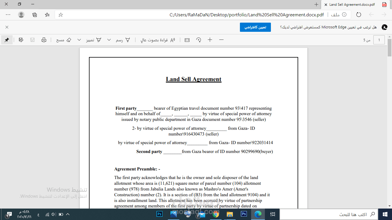The width and height of the screenshot is (392, 220).
Task: Click the taskbar search box (اكتب هنا للبحث)
Action: pos(329,214)
